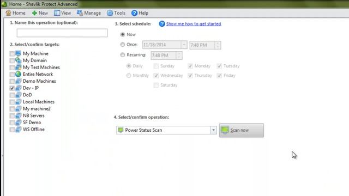Click the blue Help question mark icon
The height and width of the screenshot is (196, 349).
134,13
